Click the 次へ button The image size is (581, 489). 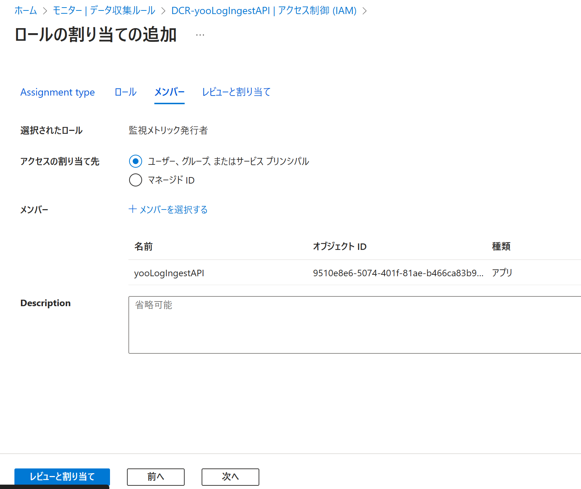click(x=230, y=477)
